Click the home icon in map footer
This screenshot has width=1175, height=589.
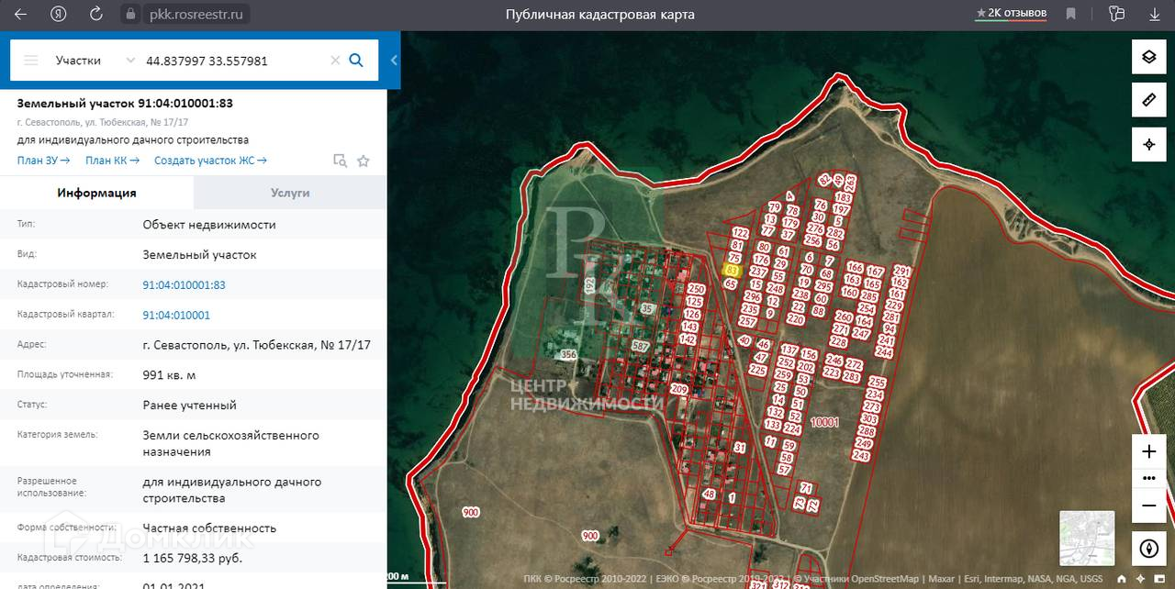pyautogui.click(x=1122, y=579)
